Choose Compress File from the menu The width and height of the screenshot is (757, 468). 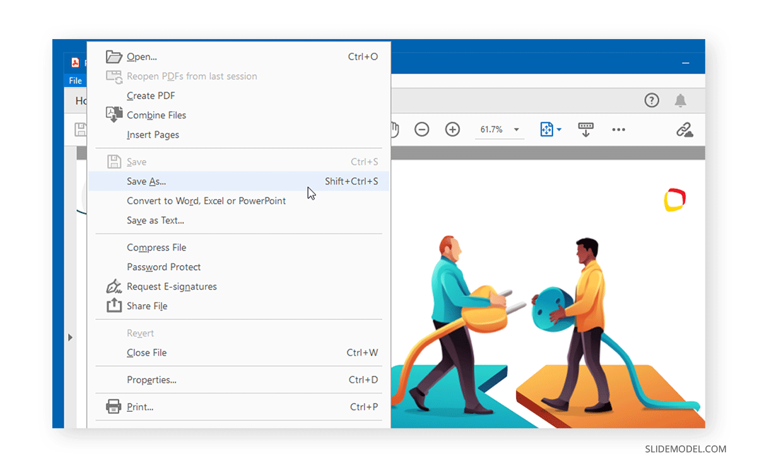coord(238,248)
